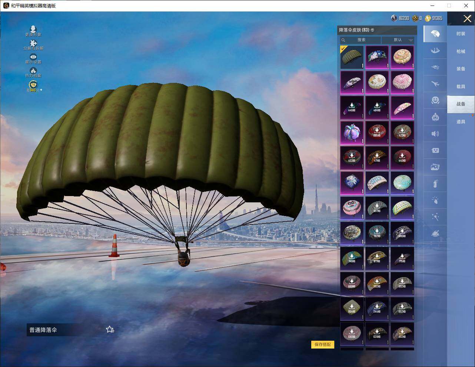Select the speaker voice category icon
The image size is (475, 367).
[x=435, y=134]
